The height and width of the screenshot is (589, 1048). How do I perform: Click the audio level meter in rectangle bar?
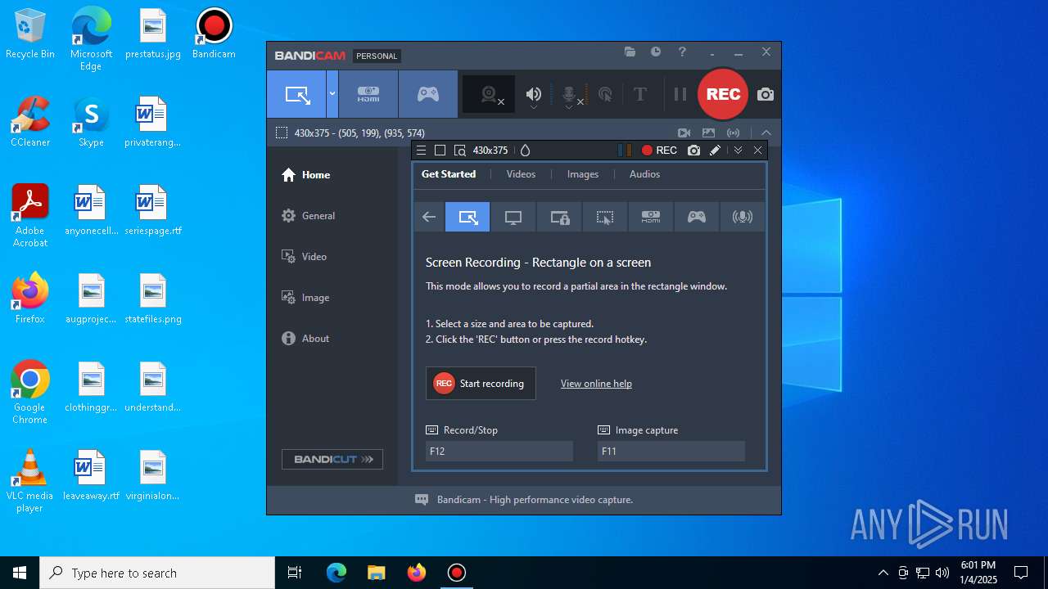coord(625,151)
